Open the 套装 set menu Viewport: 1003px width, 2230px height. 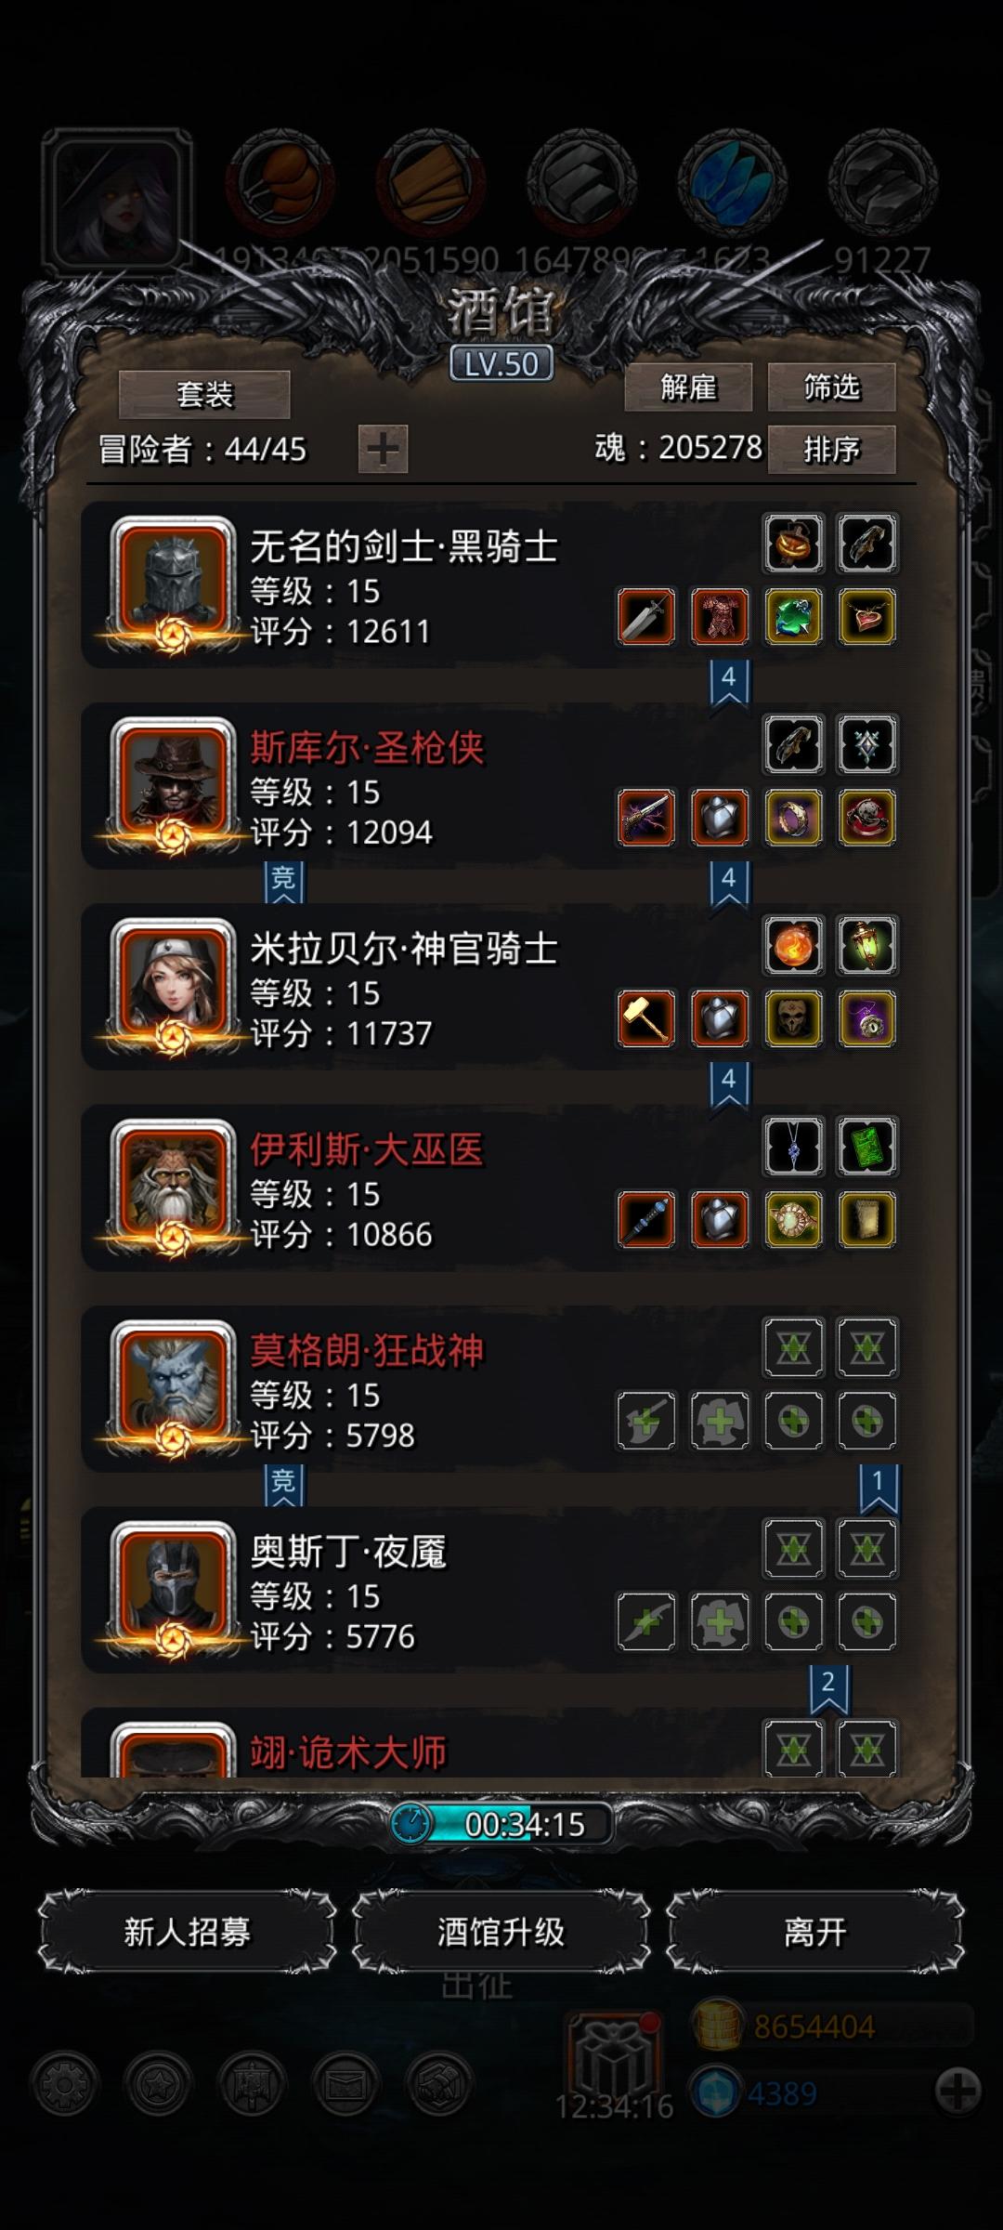pyautogui.click(x=204, y=395)
